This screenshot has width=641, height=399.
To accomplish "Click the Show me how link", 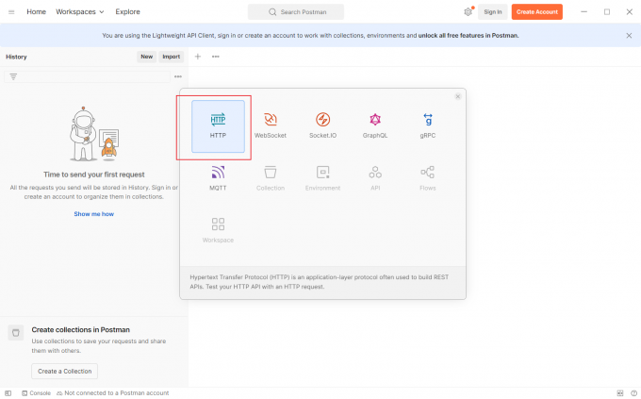I will point(94,214).
